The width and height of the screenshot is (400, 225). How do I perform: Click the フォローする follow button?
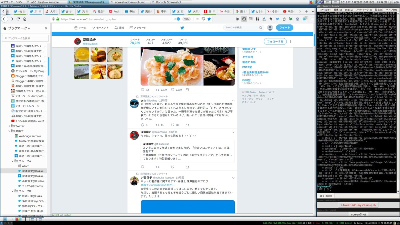coord(275,41)
